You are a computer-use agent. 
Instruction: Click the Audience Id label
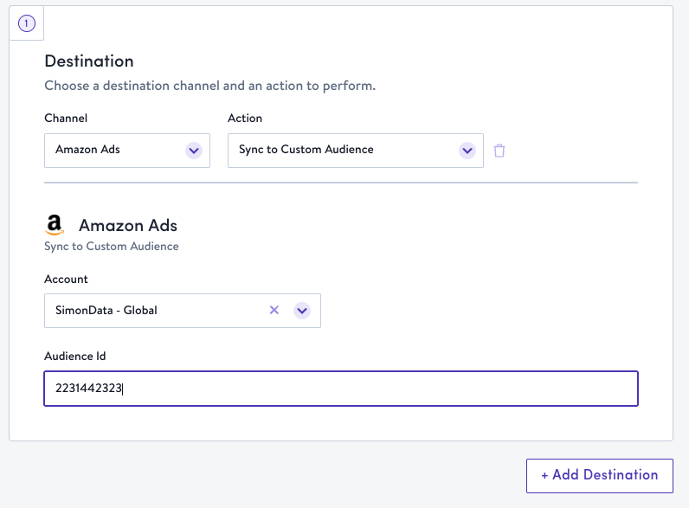pos(75,356)
